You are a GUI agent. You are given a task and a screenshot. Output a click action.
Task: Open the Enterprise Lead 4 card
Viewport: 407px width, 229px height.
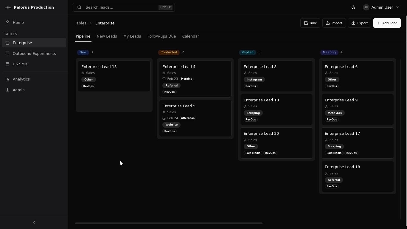pyautogui.click(x=195, y=79)
